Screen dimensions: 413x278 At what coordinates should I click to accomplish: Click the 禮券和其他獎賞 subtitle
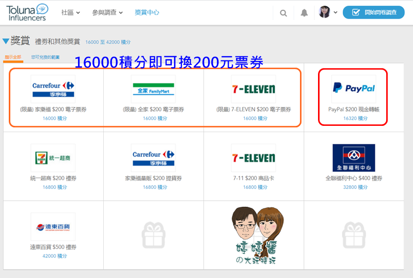(57, 42)
